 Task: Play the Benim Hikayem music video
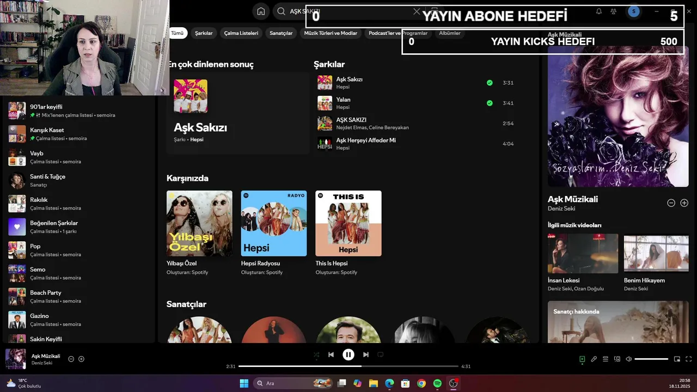(x=656, y=254)
